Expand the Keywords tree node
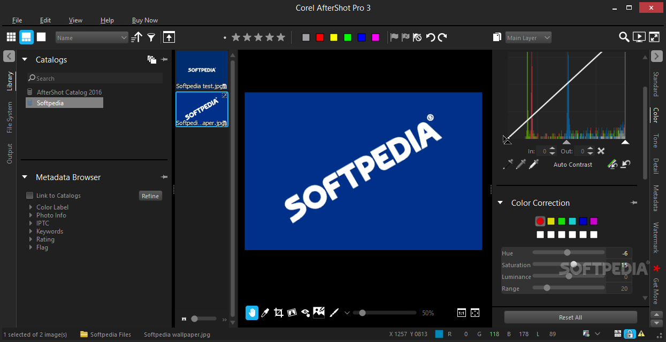The image size is (666, 342). click(x=31, y=231)
